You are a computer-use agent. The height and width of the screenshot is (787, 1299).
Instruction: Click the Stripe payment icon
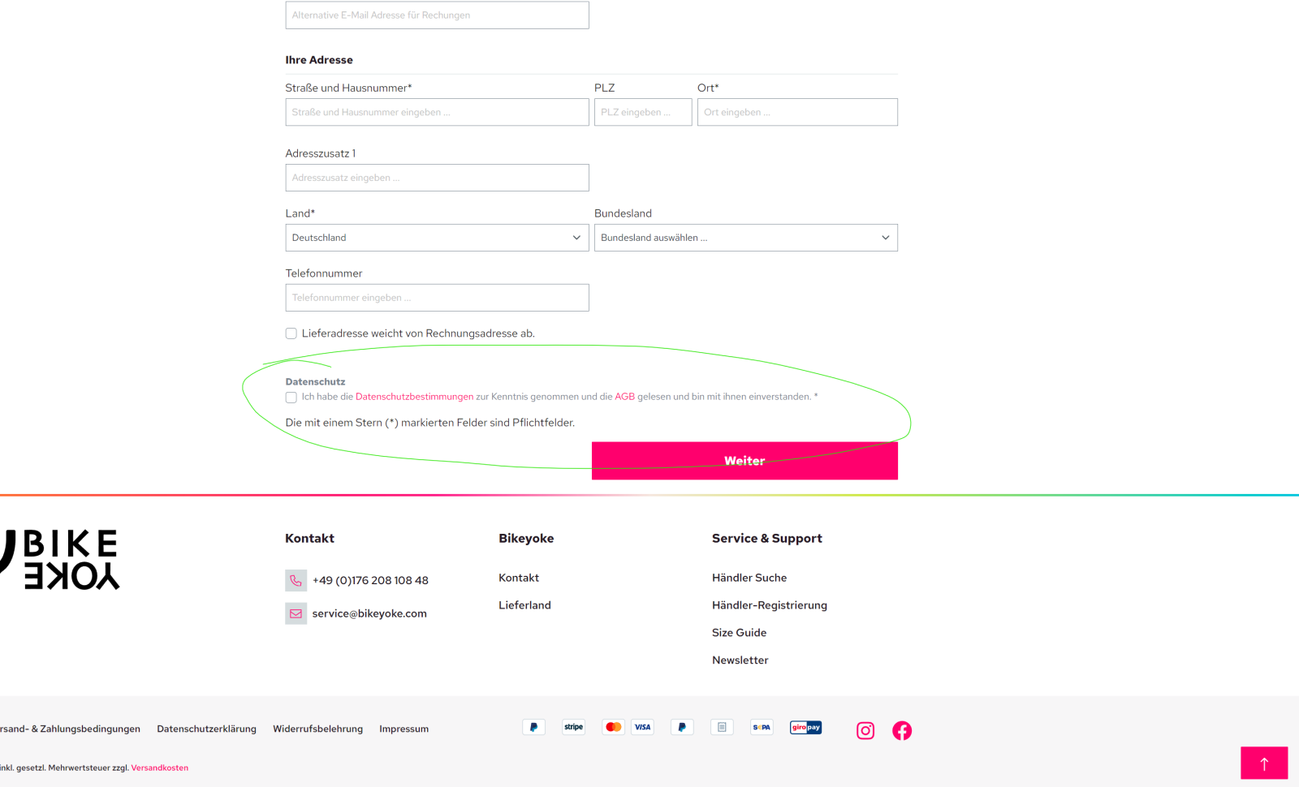pyautogui.click(x=573, y=727)
